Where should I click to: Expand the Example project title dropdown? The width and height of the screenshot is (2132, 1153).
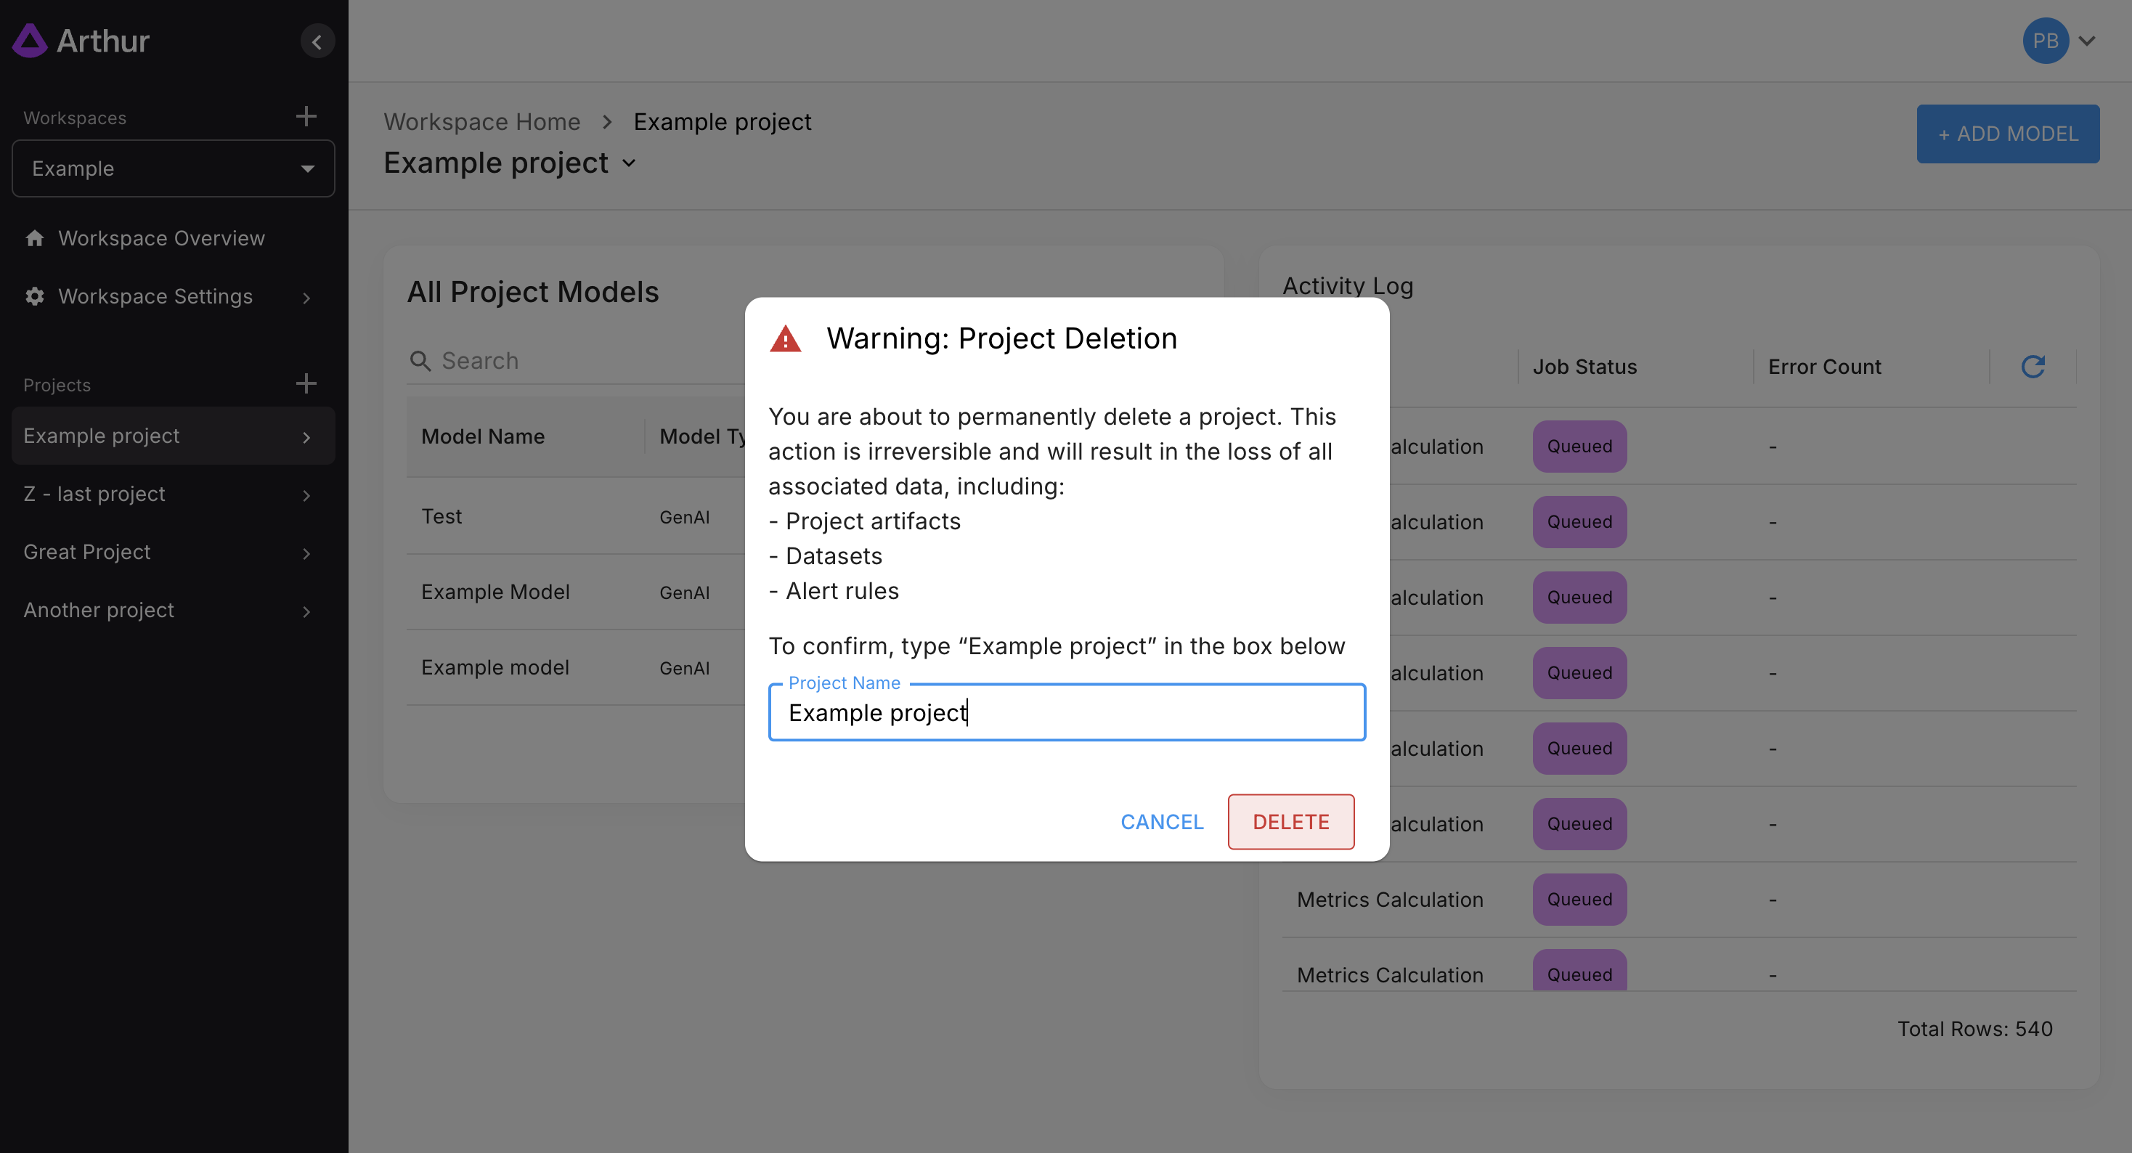click(x=629, y=163)
